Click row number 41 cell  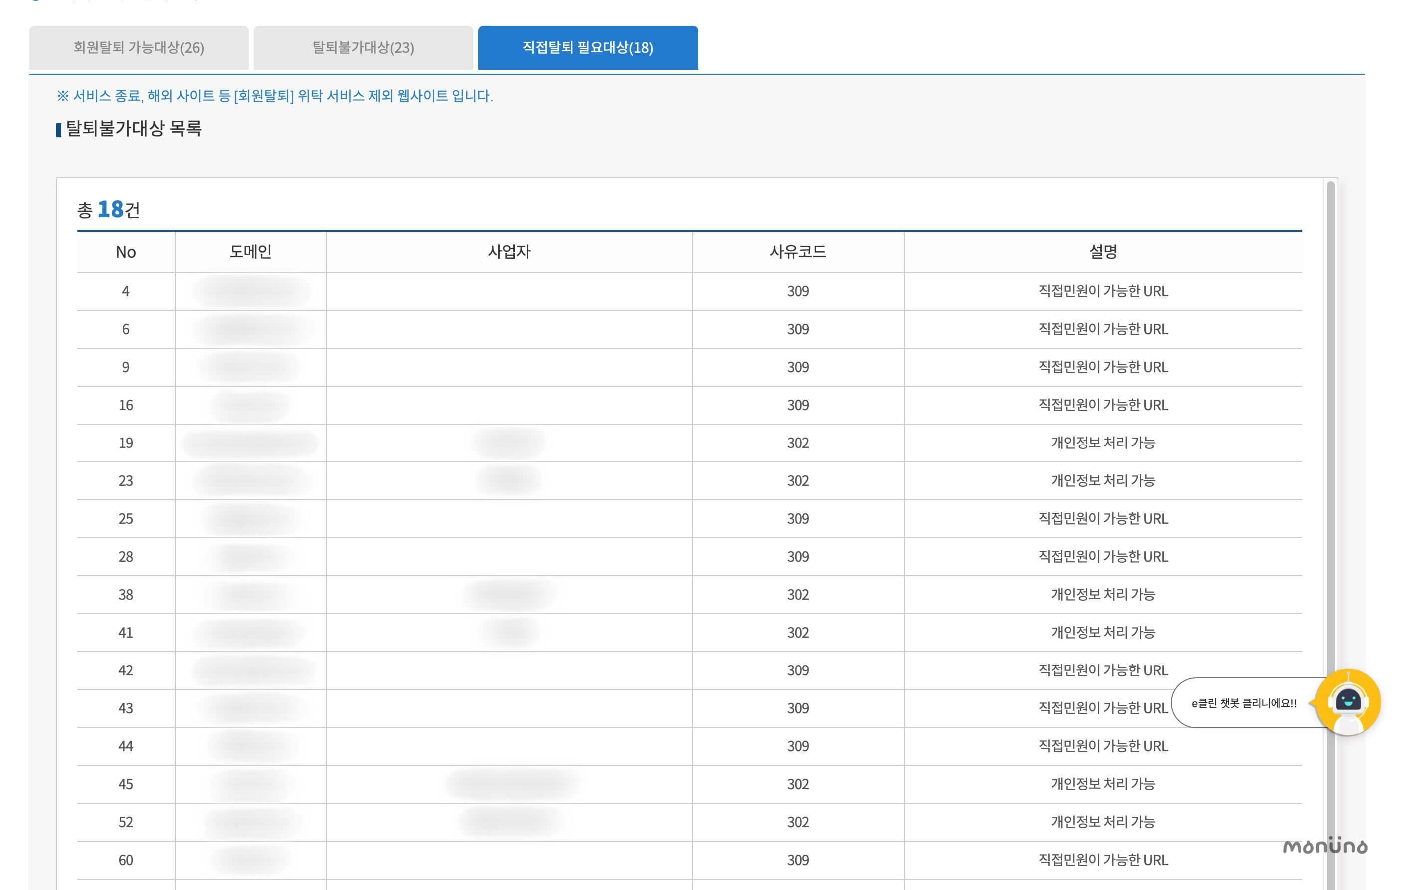[x=126, y=632]
